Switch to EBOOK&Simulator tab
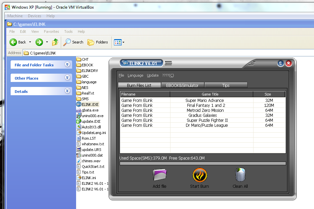Screen dimensions: 314x209 click(182, 85)
